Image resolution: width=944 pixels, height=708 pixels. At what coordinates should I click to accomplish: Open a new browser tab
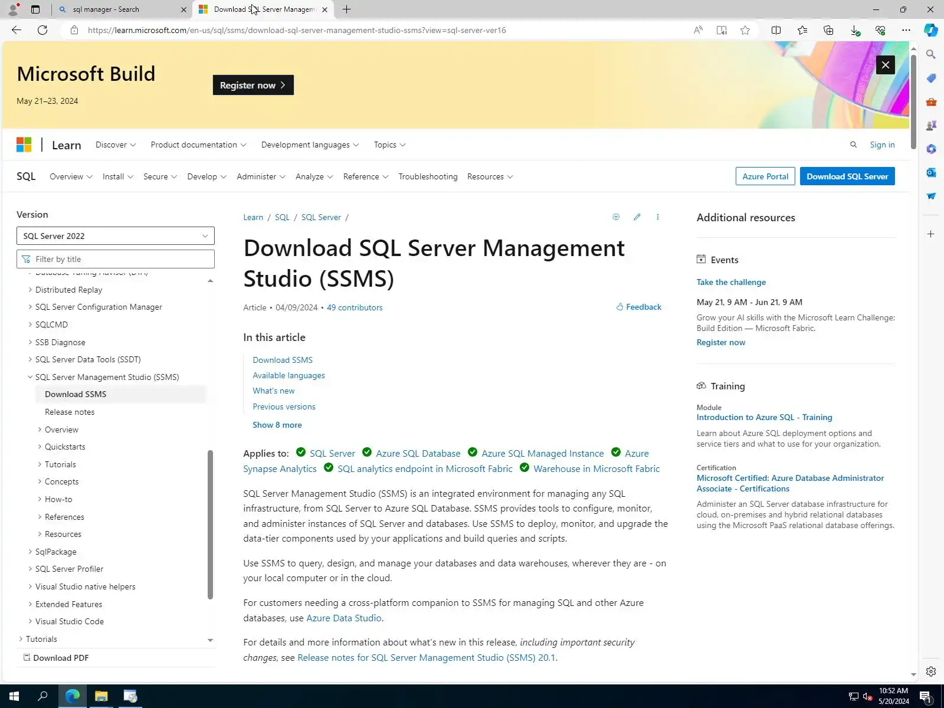pyautogui.click(x=347, y=9)
